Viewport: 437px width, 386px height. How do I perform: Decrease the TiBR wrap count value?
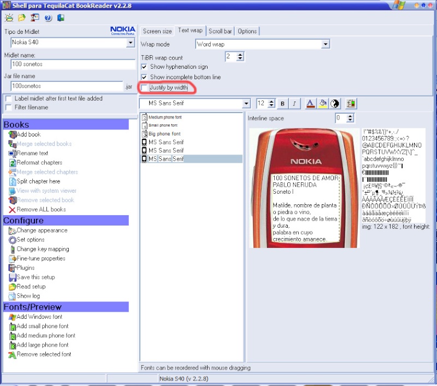(x=240, y=59)
